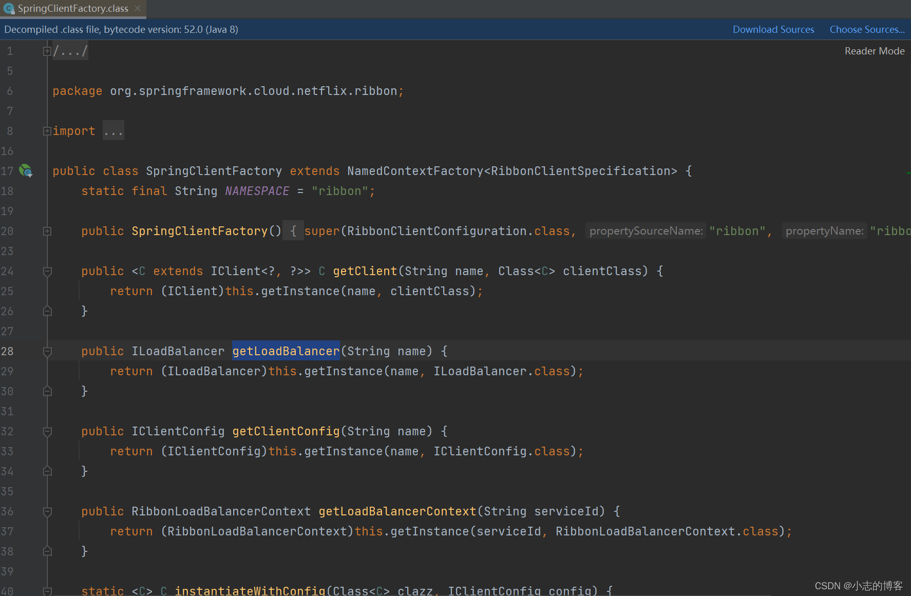Click the class file icon in SpringClientFactory tab
Image resolution: width=911 pixels, height=596 pixels.
(x=9, y=8)
